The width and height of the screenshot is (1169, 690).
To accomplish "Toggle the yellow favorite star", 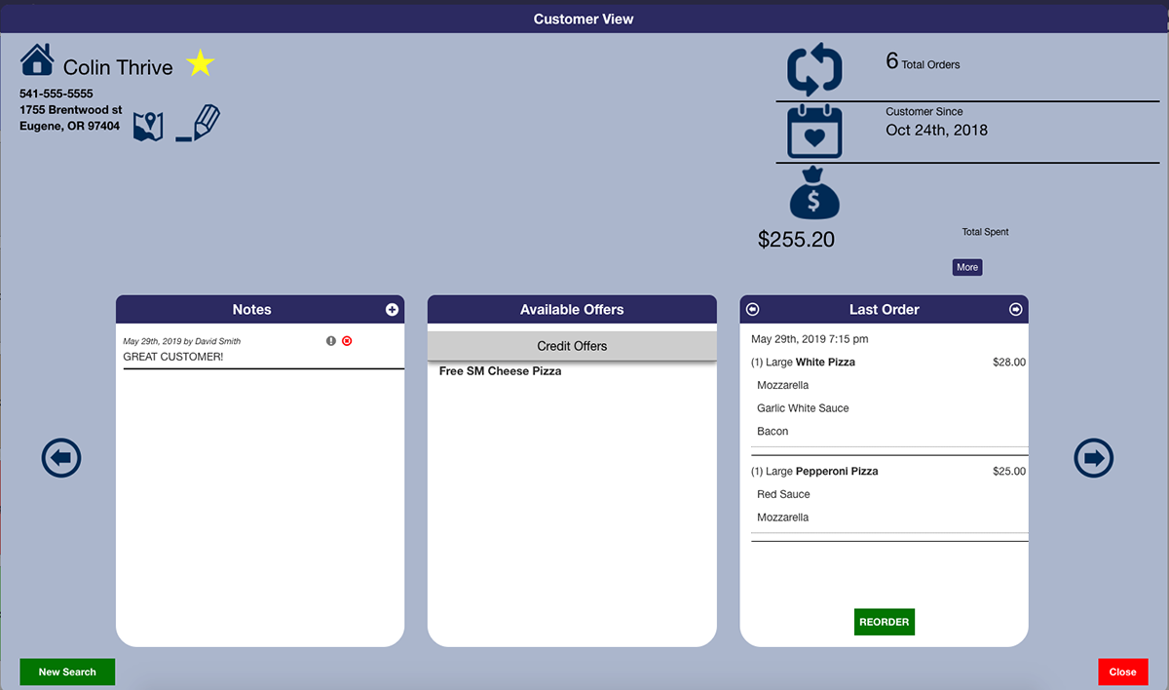I will (x=200, y=64).
